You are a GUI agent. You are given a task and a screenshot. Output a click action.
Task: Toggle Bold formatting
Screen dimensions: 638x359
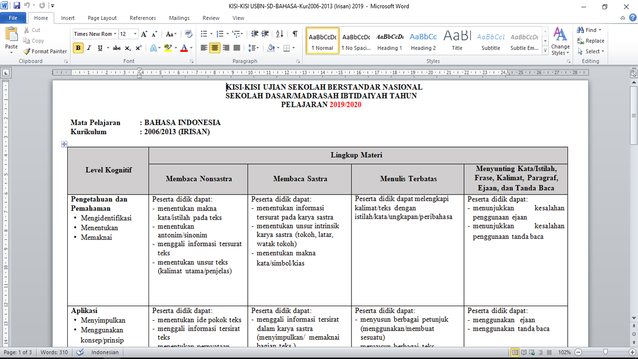[78, 48]
